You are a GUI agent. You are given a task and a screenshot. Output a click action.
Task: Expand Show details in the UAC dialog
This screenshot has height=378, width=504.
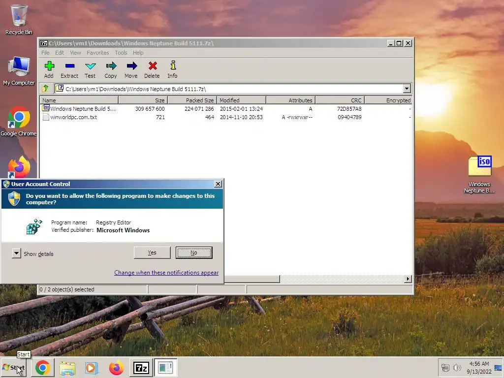[33, 253]
